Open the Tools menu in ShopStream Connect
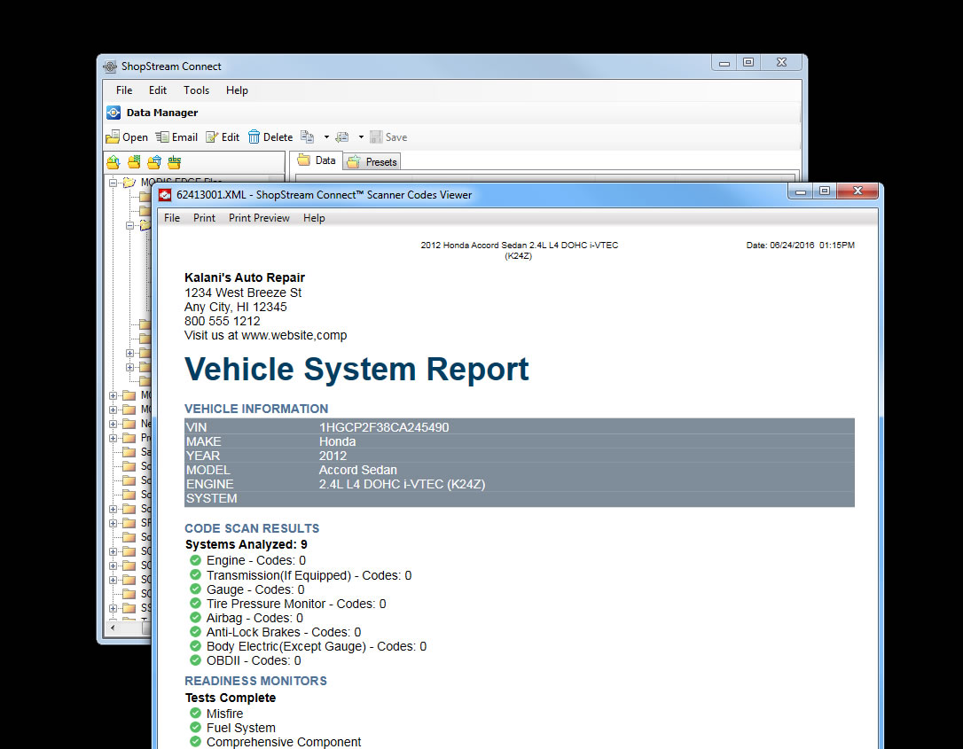Image resolution: width=963 pixels, height=749 pixels. [196, 90]
